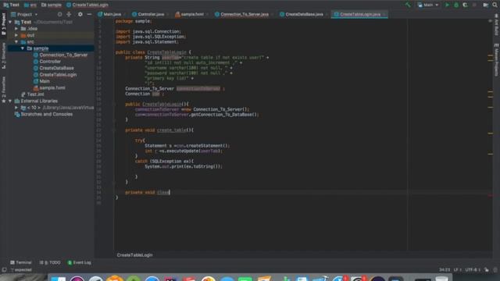This screenshot has height=281, width=500.
Task: Open the Main run configuration dropdown
Action: [428, 5]
